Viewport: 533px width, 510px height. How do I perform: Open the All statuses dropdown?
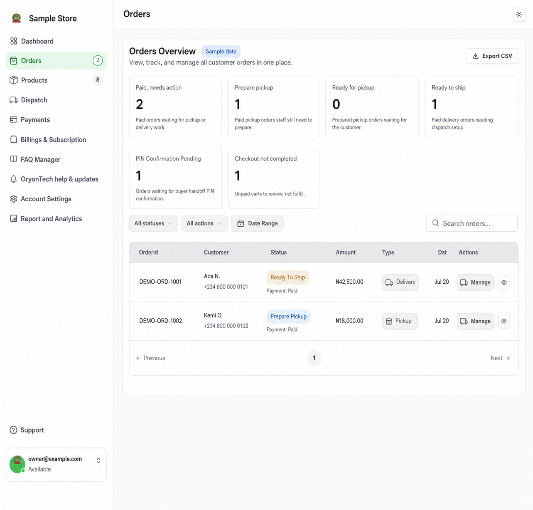154,223
